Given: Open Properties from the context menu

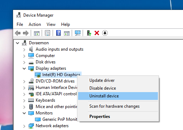Looking at the screenshot, I should [x=118, y=117].
